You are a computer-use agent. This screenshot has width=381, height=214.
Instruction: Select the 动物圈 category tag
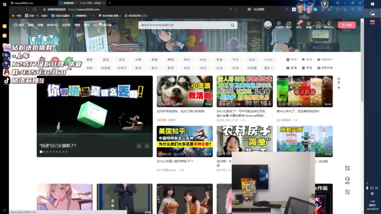point(252,68)
